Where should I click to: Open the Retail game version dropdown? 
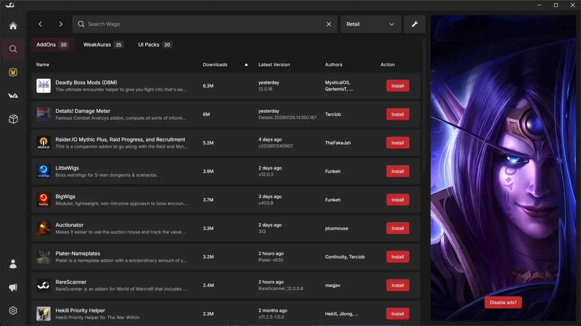(x=370, y=24)
